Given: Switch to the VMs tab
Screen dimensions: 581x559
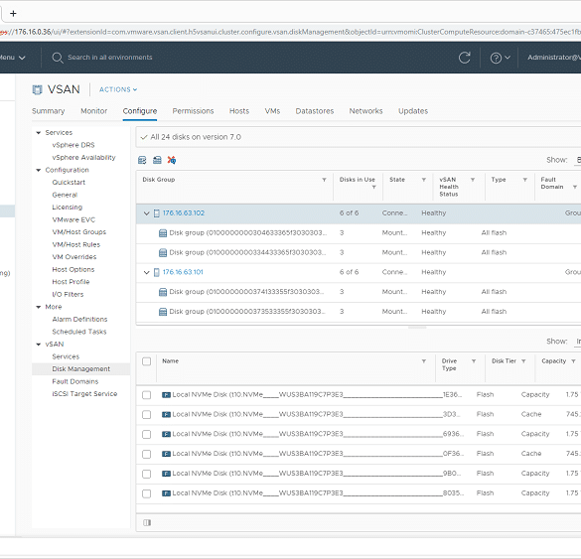Looking at the screenshot, I should coord(272,111).
